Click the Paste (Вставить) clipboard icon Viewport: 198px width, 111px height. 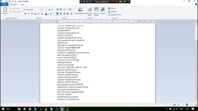click(5, 10)
